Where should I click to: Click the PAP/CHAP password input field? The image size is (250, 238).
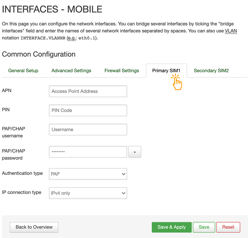tap(88, 152)
